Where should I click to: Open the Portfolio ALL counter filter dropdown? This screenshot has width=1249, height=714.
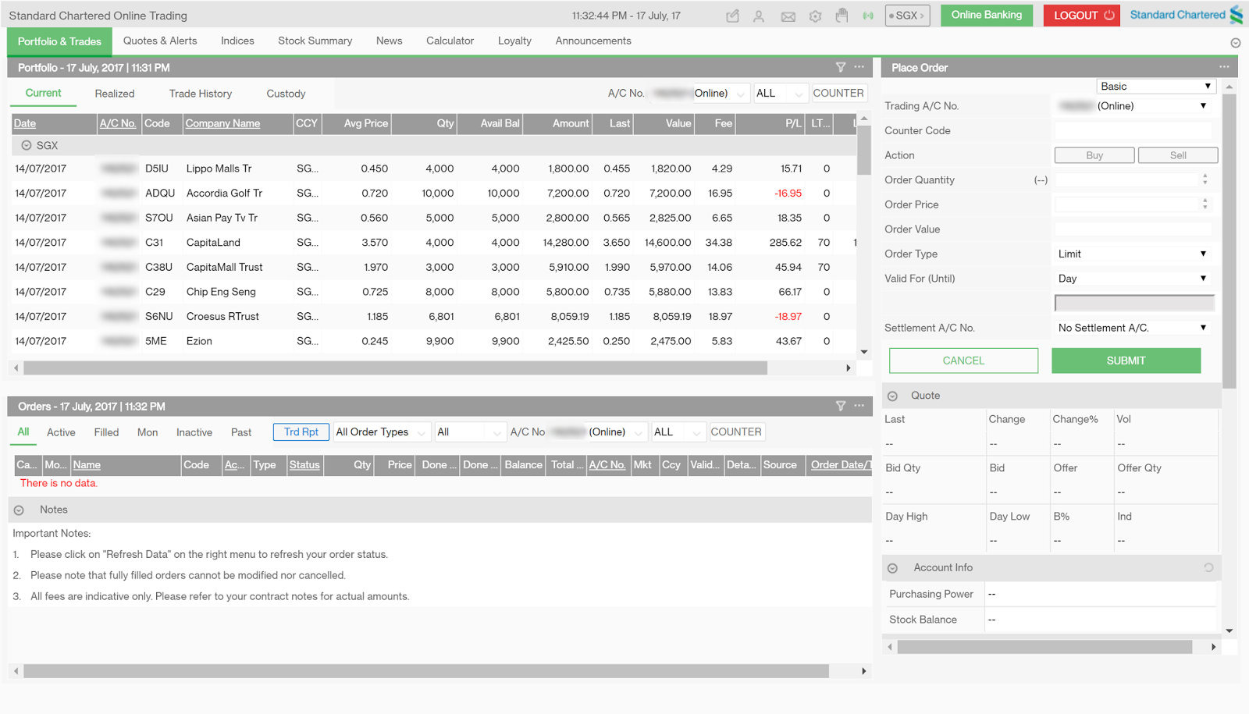pyautogui.click(x=780, y=94)
